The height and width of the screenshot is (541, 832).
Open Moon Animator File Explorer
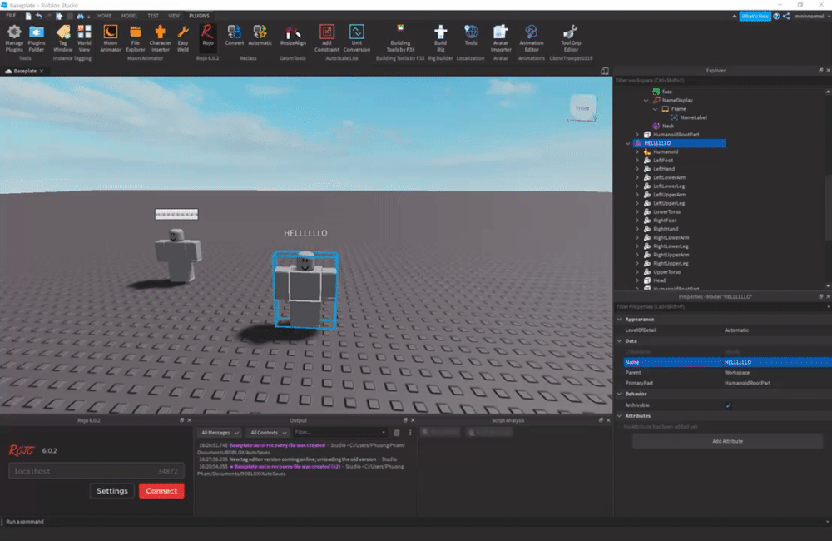click(136, 38)
